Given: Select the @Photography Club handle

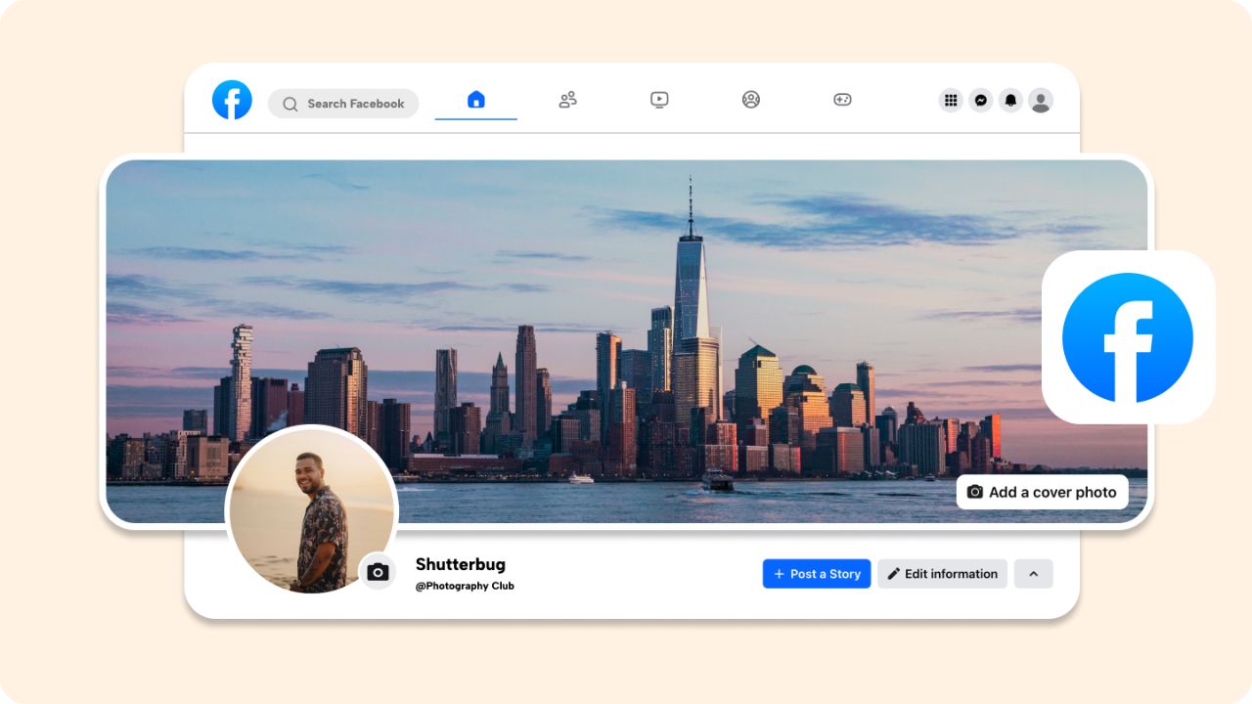Looking at the screenshot, I should [x=462, y=586].
